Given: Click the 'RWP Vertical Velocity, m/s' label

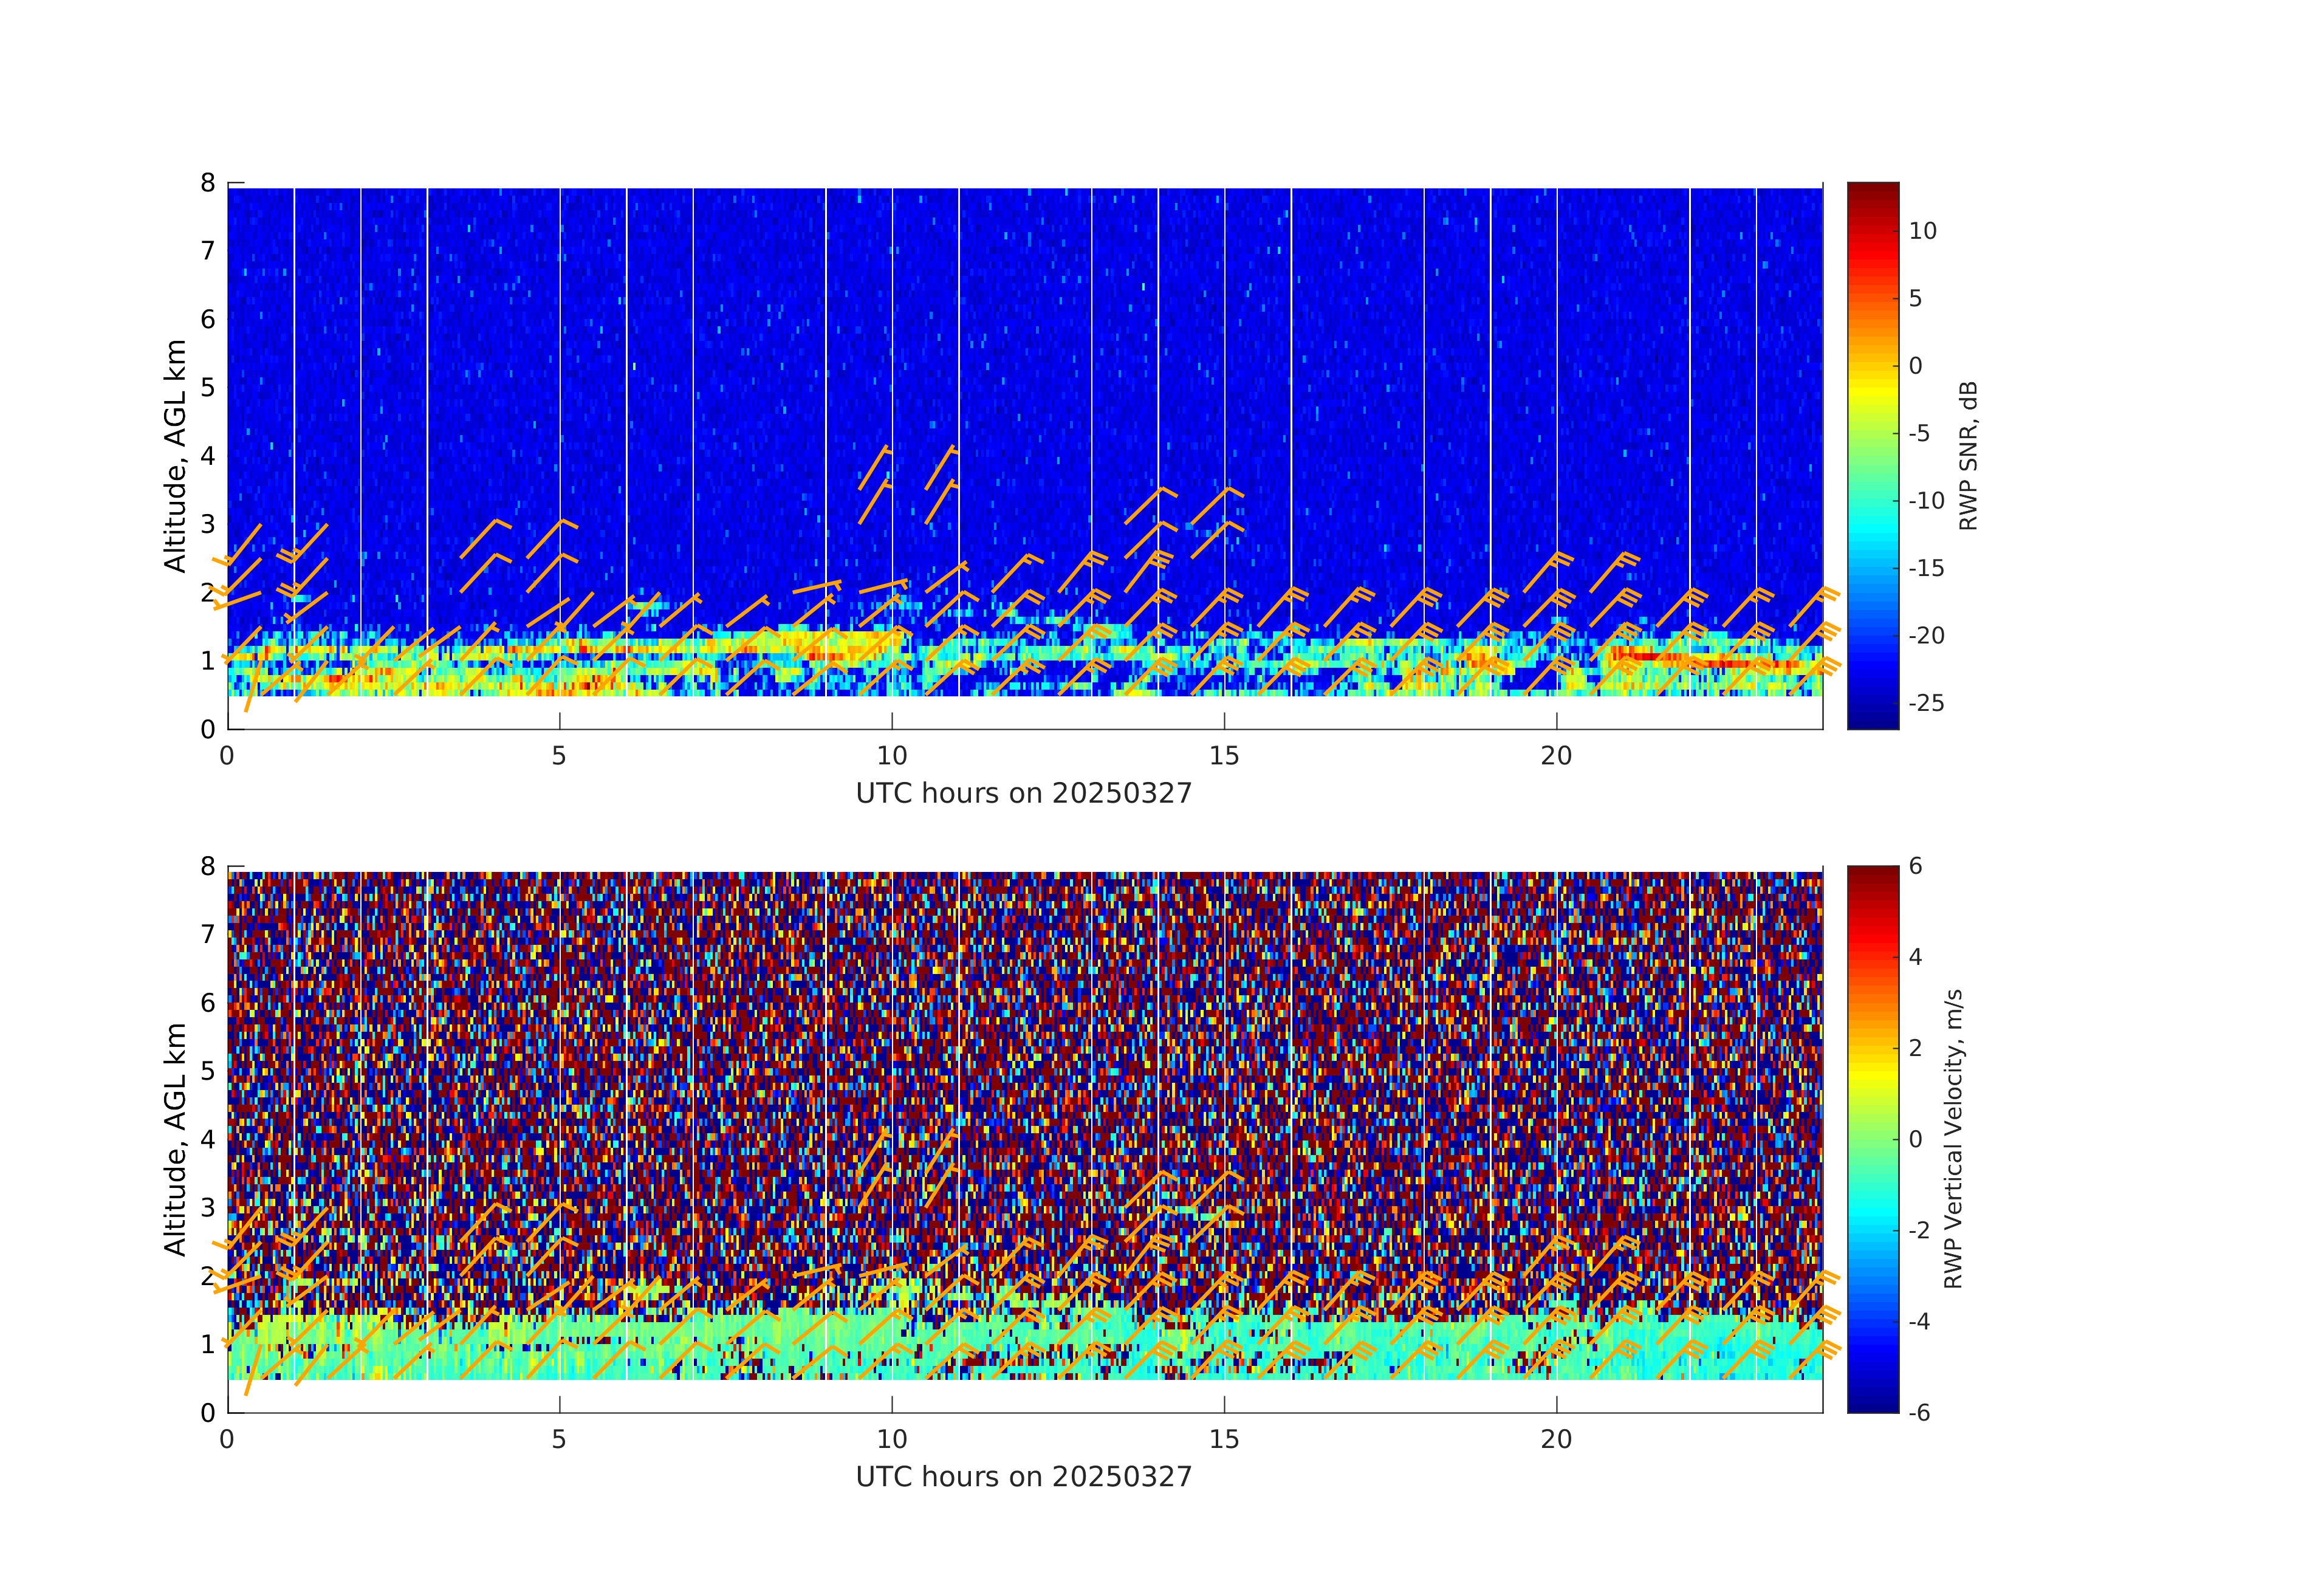Looking at the screenshot, I should tap(1953, 1139).
